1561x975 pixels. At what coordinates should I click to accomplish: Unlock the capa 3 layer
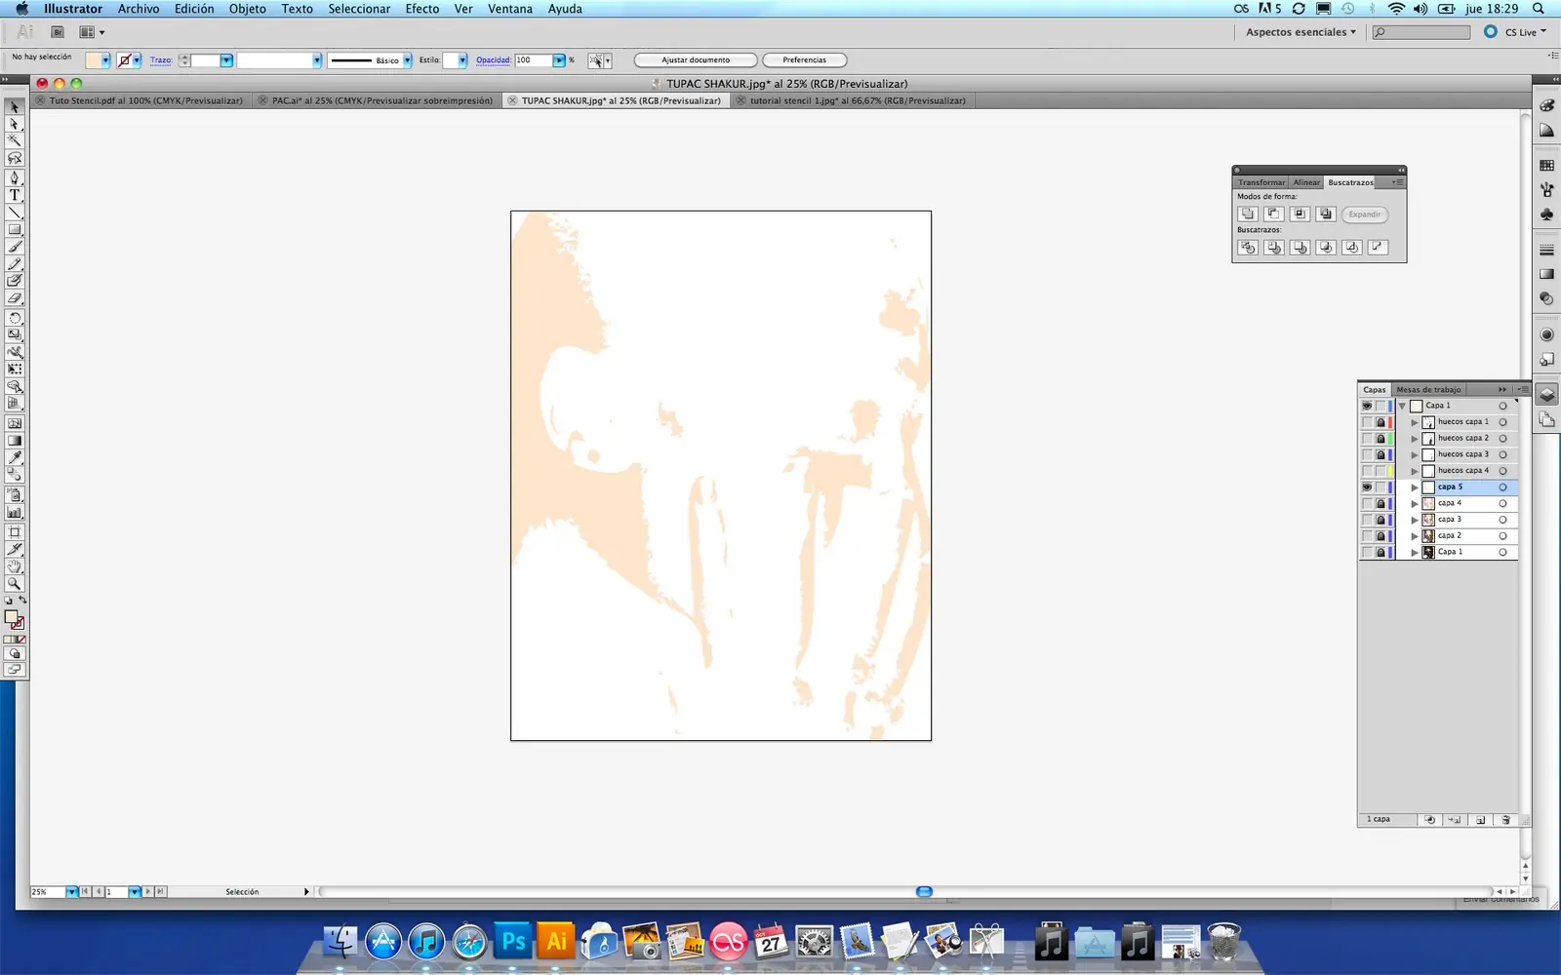tap(1381, 520)
